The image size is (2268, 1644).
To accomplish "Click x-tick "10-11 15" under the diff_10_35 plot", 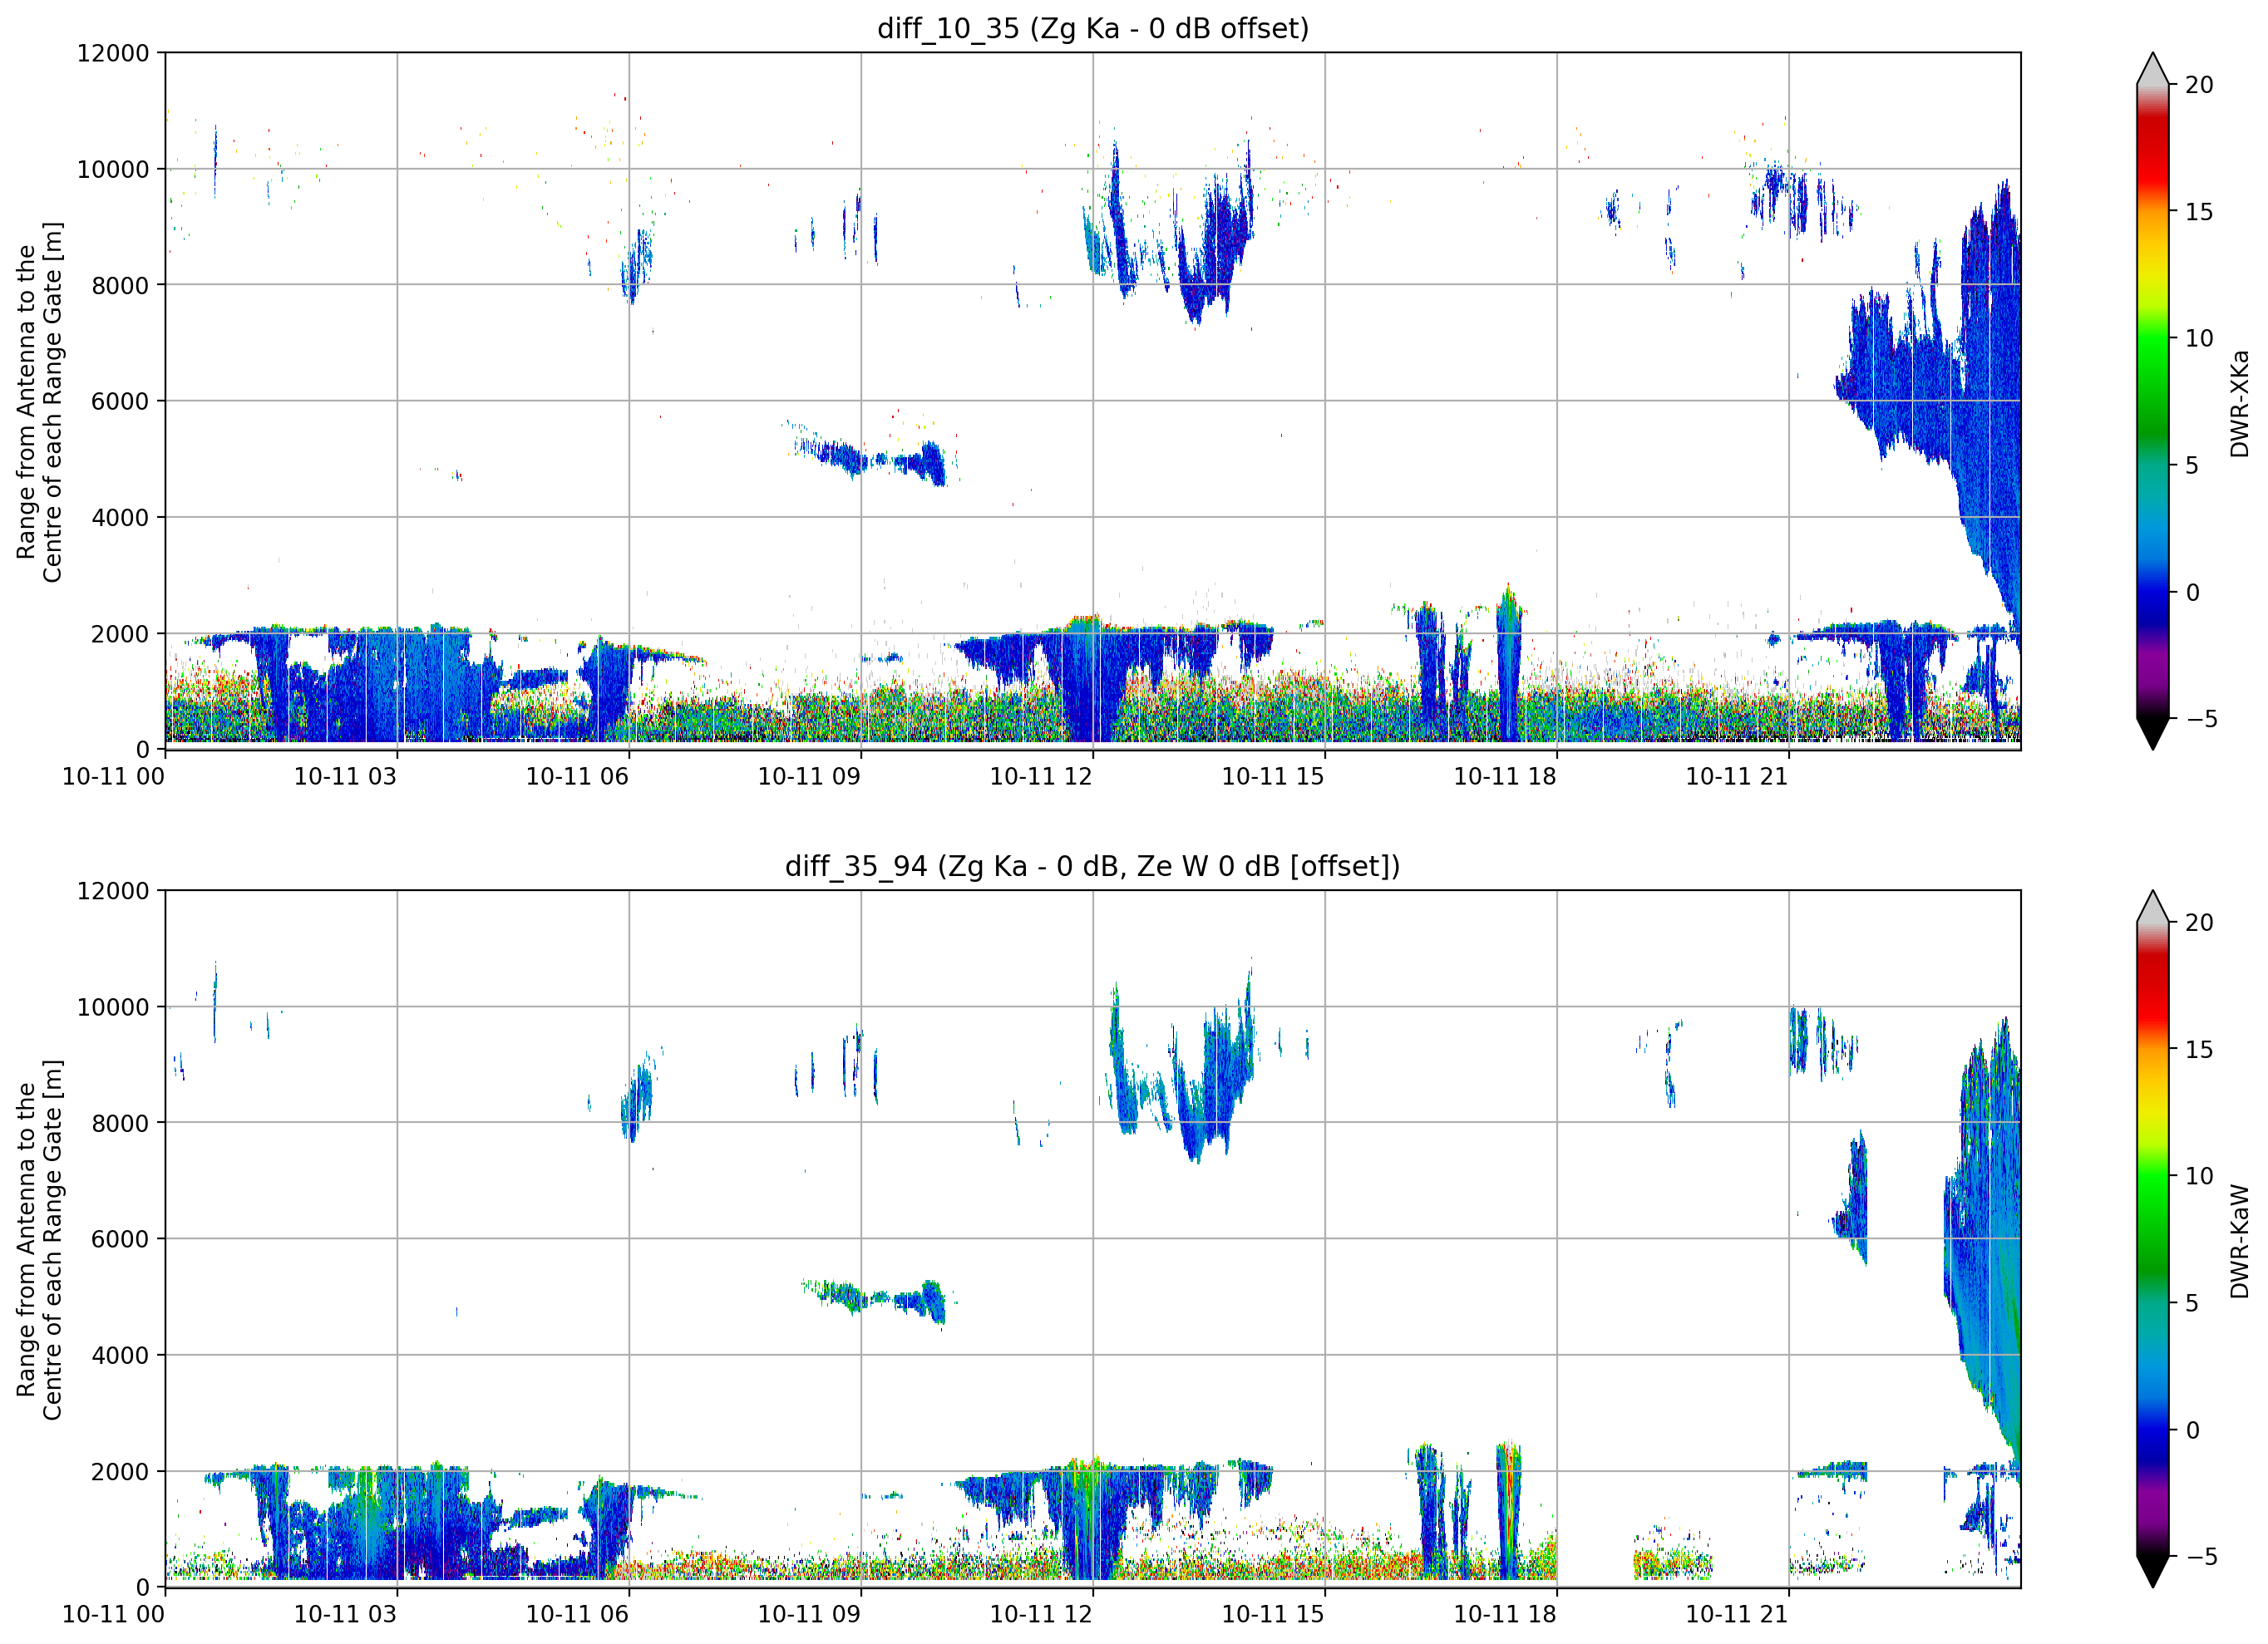I will pyautogui.click(x=1273, y=777).
